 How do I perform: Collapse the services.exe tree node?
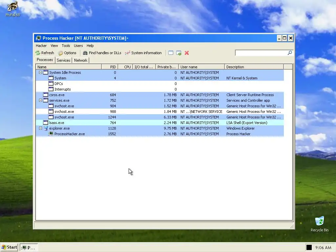pos(40,100)
